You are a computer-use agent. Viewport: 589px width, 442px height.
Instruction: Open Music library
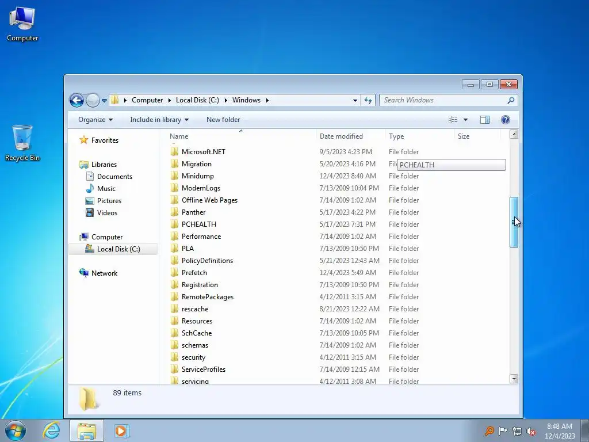coord(106,188)
